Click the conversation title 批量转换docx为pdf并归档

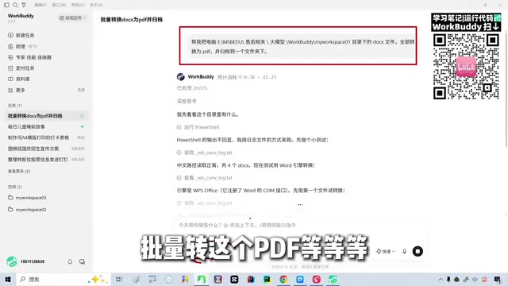coord(132,20)
